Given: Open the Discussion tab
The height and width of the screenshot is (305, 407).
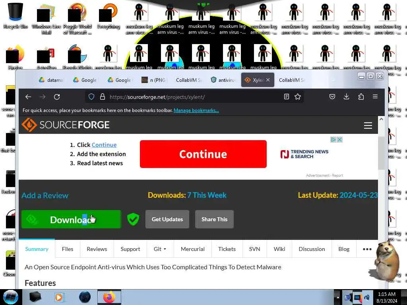Looking at the screenshot, I should (312, 249).
